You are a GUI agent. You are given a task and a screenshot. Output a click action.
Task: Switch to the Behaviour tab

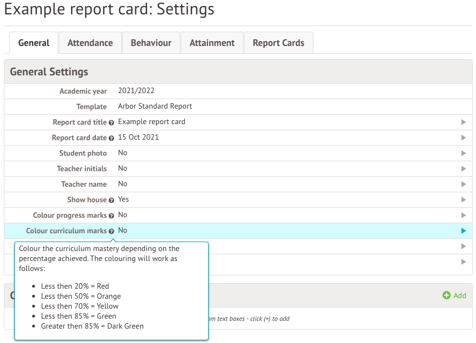151,43
